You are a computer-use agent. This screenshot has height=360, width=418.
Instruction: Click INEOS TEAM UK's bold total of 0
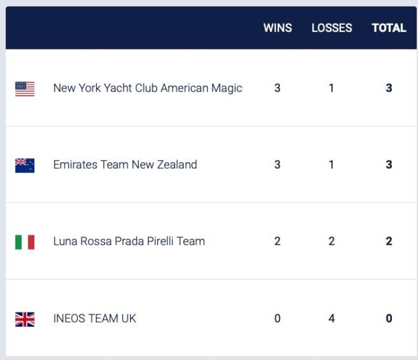(x=389, y=318)
